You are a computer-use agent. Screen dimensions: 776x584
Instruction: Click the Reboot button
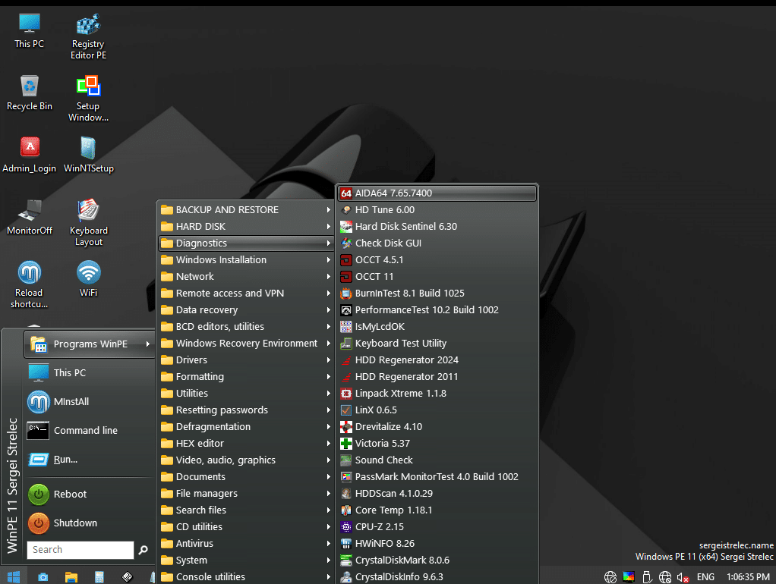point(90,494)
